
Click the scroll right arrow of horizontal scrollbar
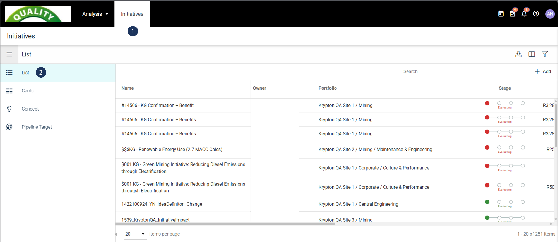pos(551,224)
